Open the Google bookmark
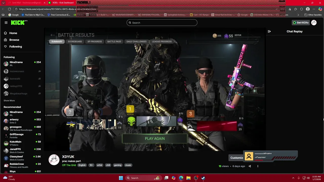The width and height of the screenshot is (324, 182). point(14,15)
